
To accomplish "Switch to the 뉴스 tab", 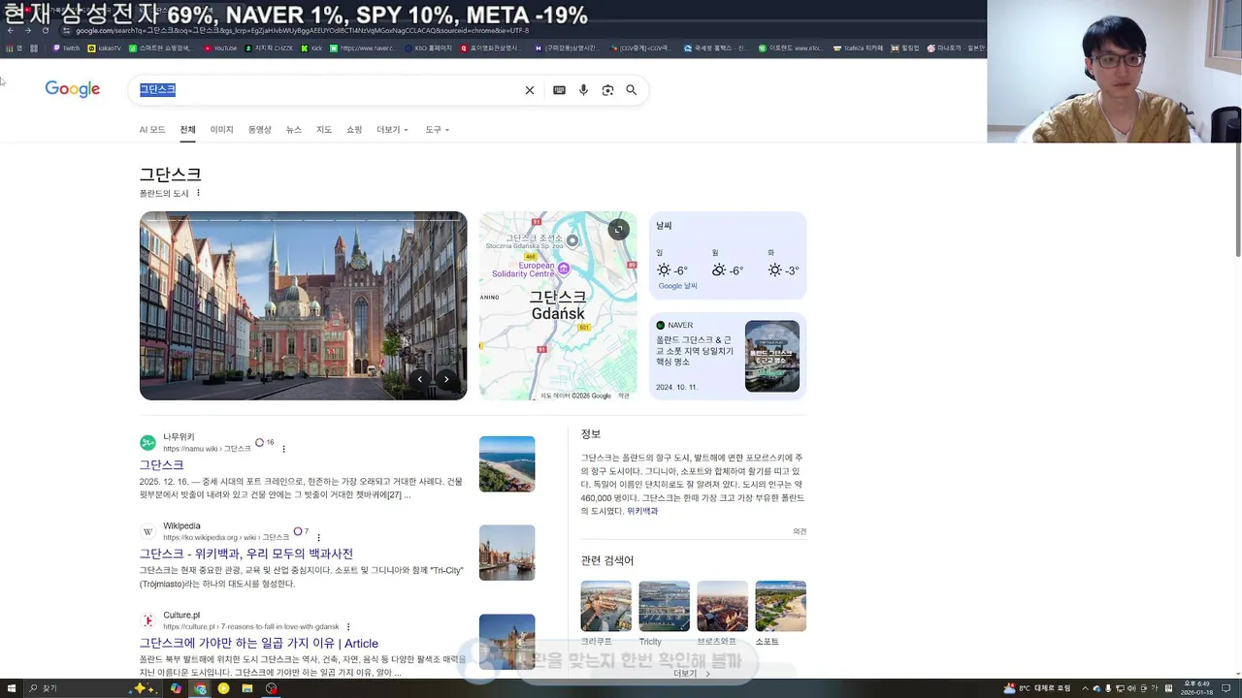I will pyautogui.click(x=294, y=130).
